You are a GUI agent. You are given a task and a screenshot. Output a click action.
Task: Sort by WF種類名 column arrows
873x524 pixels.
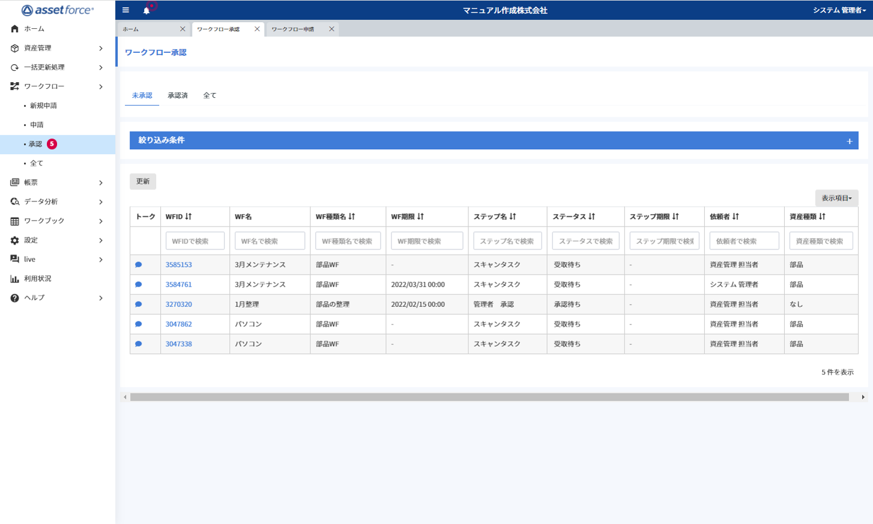pos(352,216)
